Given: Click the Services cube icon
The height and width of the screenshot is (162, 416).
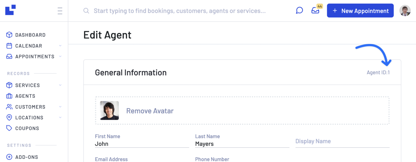Looking at the screenshot, I should pos(9,85).
